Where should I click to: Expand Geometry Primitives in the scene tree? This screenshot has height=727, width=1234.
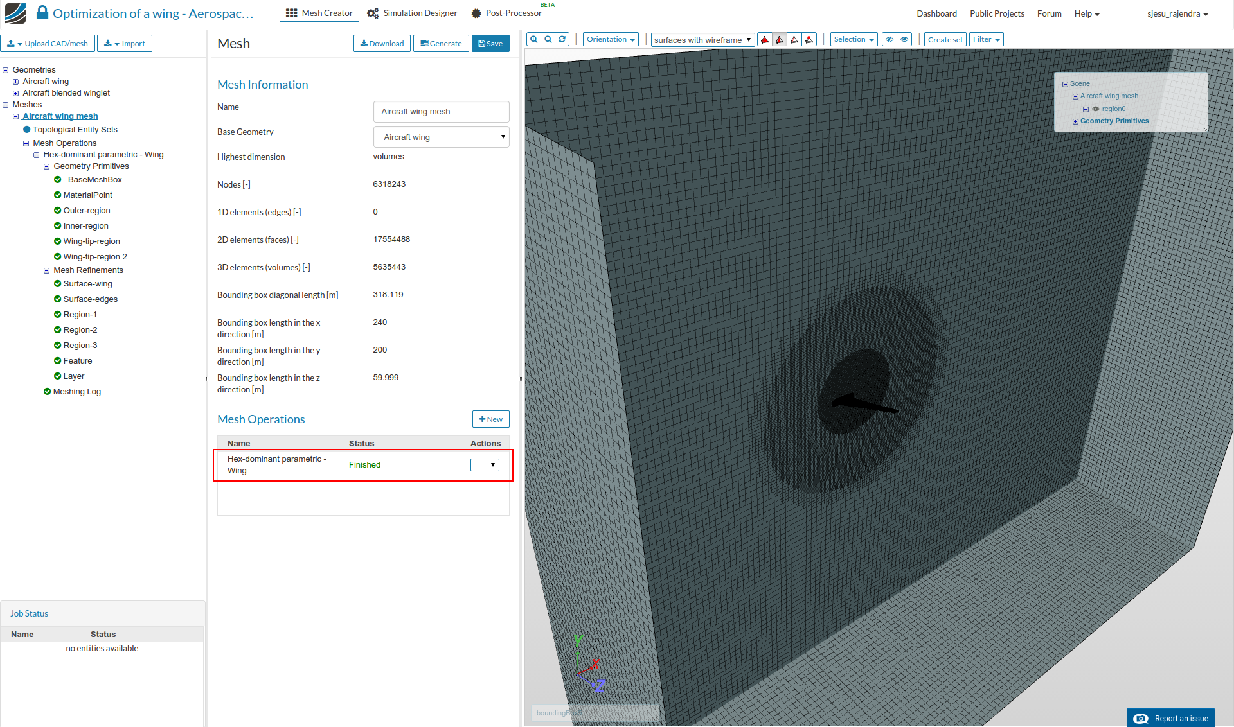click(1075, 121)
